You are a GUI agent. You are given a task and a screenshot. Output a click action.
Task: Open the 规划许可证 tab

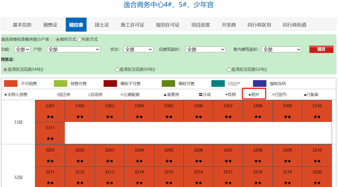point(167,25)
